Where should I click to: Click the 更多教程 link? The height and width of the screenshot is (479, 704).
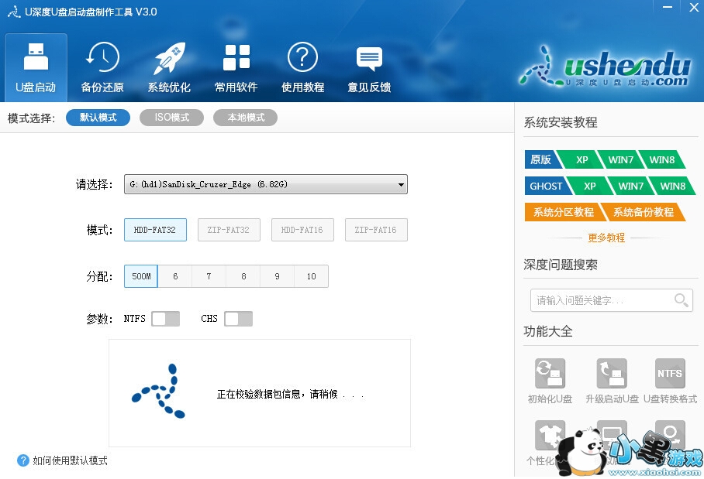606,238
